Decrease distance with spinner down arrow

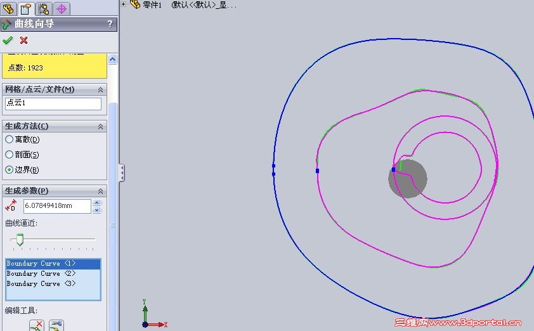point(97,210)
